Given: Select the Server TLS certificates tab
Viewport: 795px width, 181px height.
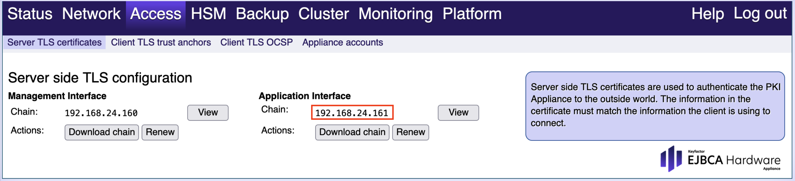Looking at the screenshot, I should tap(54, 42).
